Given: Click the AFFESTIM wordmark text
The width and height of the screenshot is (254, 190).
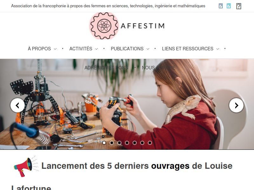Looking at the screenshot, I should [x=143, y=26].
